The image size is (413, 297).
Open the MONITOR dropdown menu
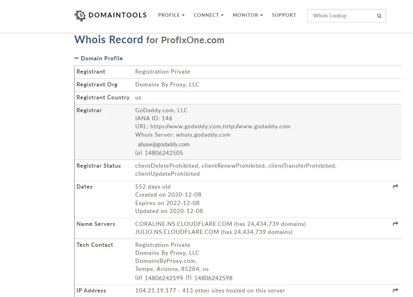pyautogui.click(x=247, y=15)
